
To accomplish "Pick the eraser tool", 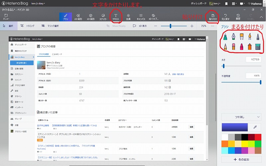I will click(x=233, y=46).
